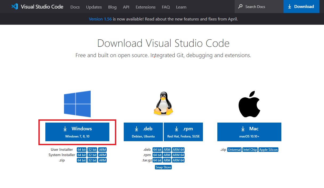Click the Windows logo image

tap(77, 104)
